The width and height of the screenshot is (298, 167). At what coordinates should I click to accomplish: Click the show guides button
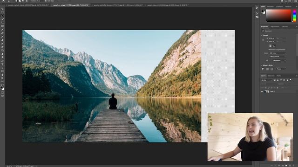272,69
